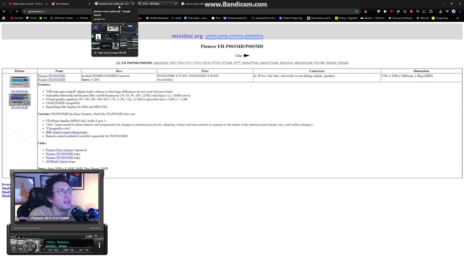Image resolution: width=464 pixels, height=261 pixels.
Task: Open the Graphic Design Styles bookmark
Action: [x=291, y=18]
